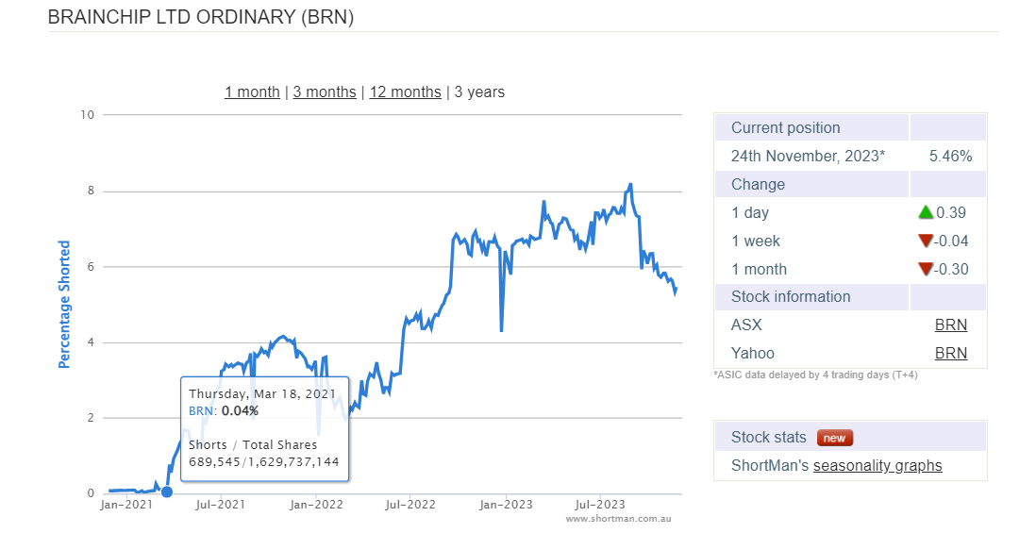Viewport: 1036px width, 533px height.
Task: Click the chart peak near 8 percent
Action: (x=630, y=185)
